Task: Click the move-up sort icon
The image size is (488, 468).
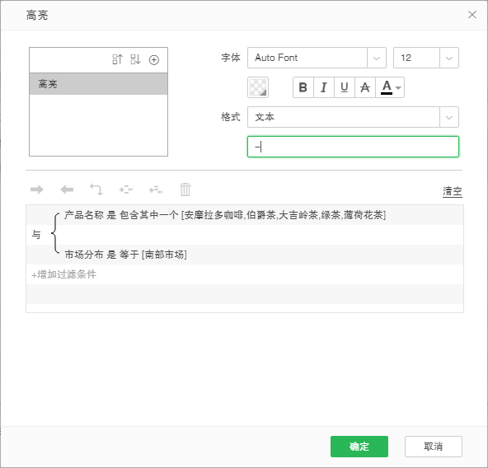Action: click(118, 59)
